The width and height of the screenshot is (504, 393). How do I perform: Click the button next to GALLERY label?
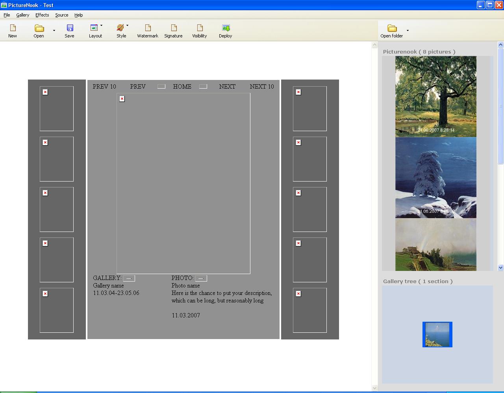pos(129,278)
